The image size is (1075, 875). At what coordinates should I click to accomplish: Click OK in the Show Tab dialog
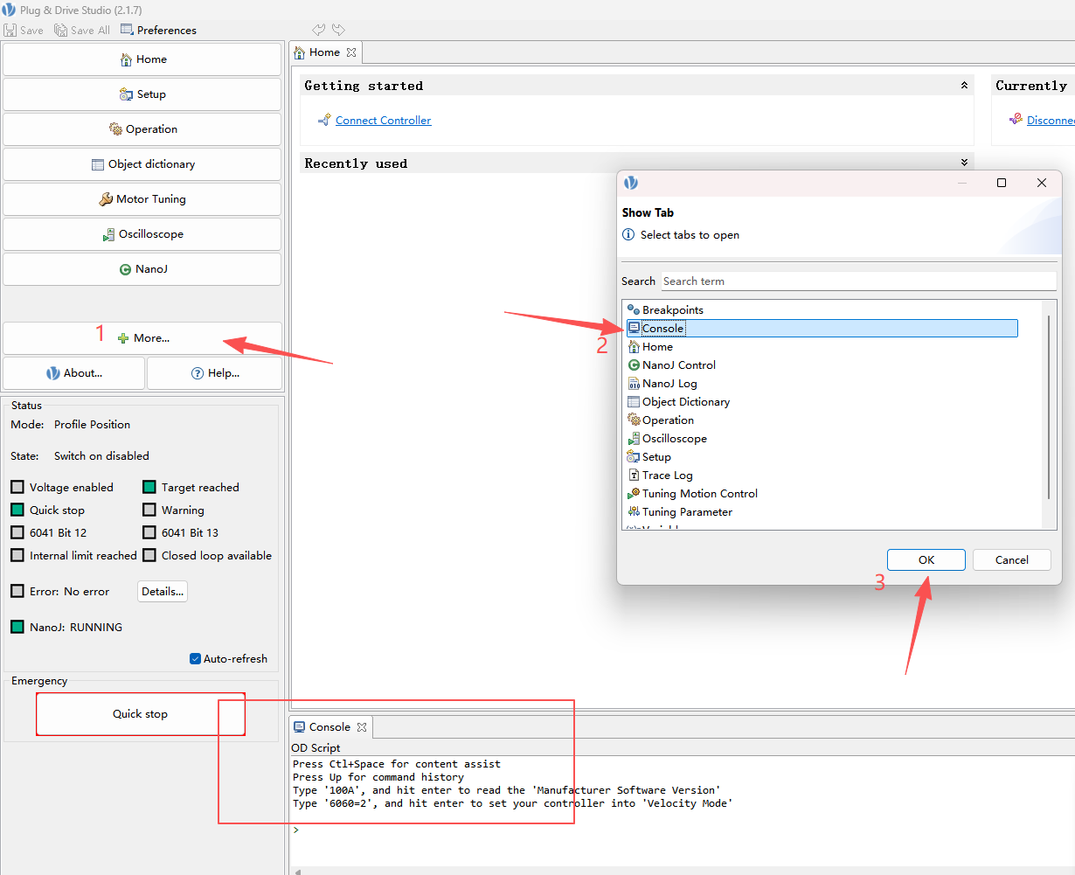point(926,560)
